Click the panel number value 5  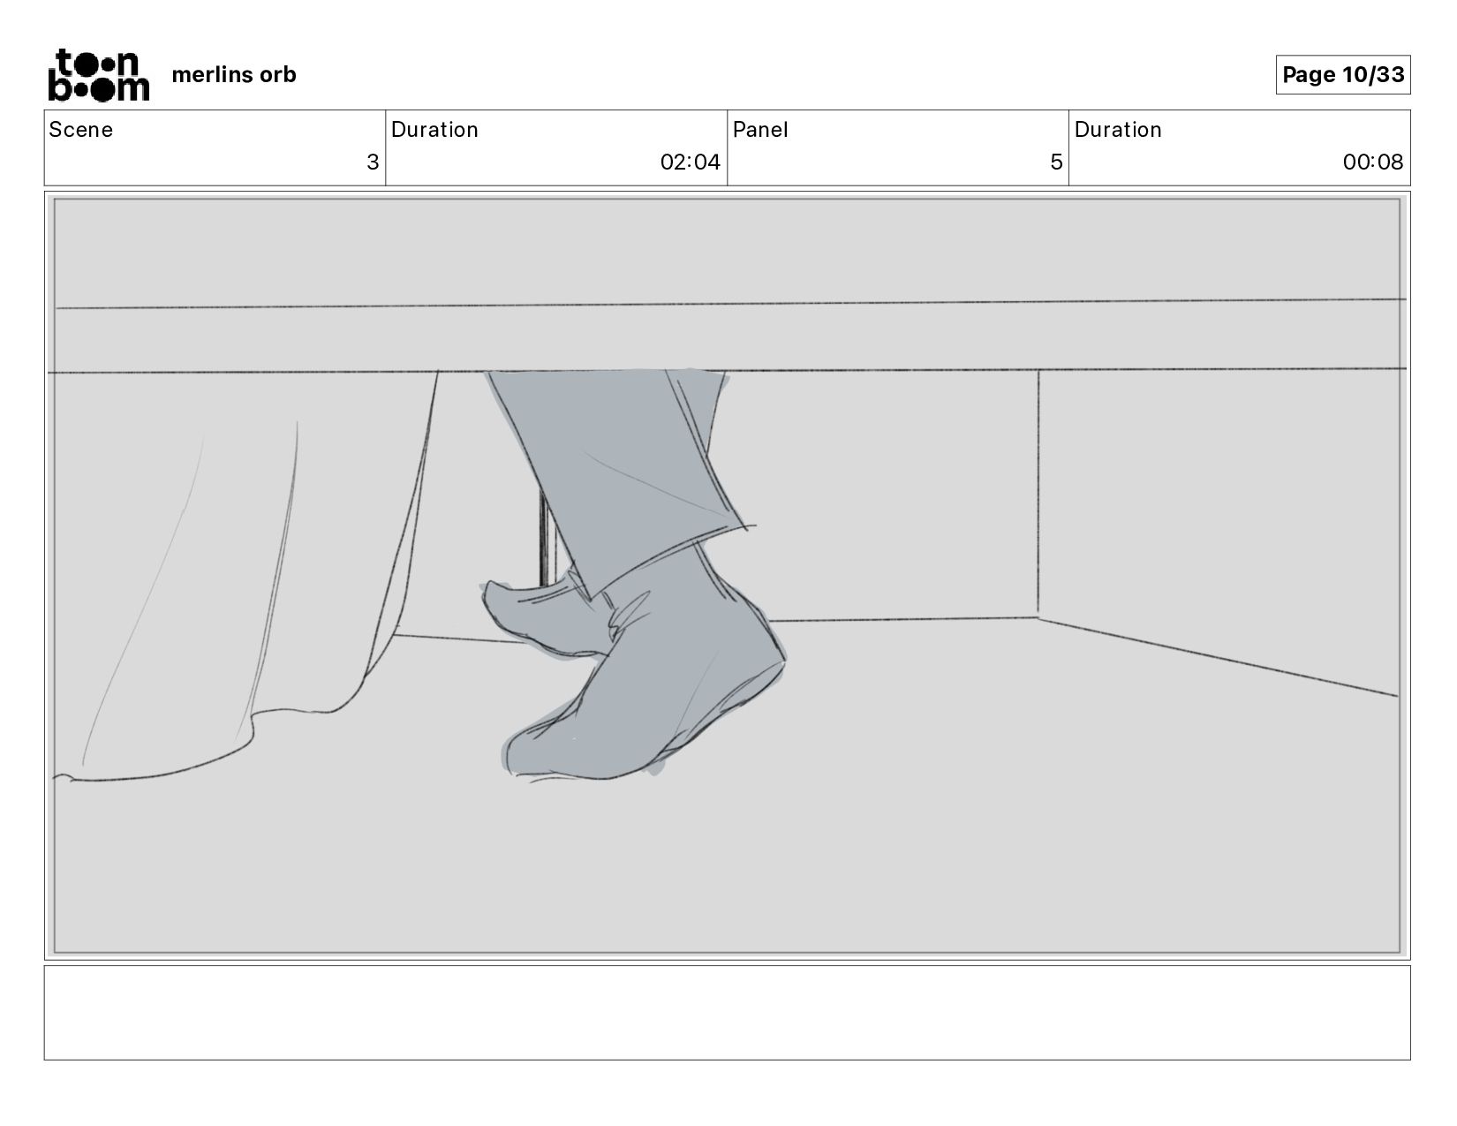click(1056, 162)
